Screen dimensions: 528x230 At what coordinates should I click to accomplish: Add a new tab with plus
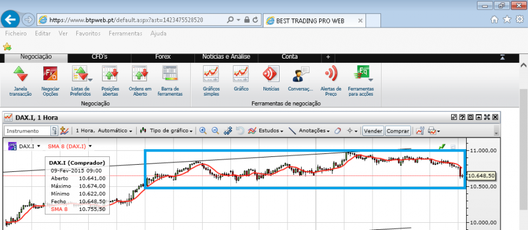[328, 57]
